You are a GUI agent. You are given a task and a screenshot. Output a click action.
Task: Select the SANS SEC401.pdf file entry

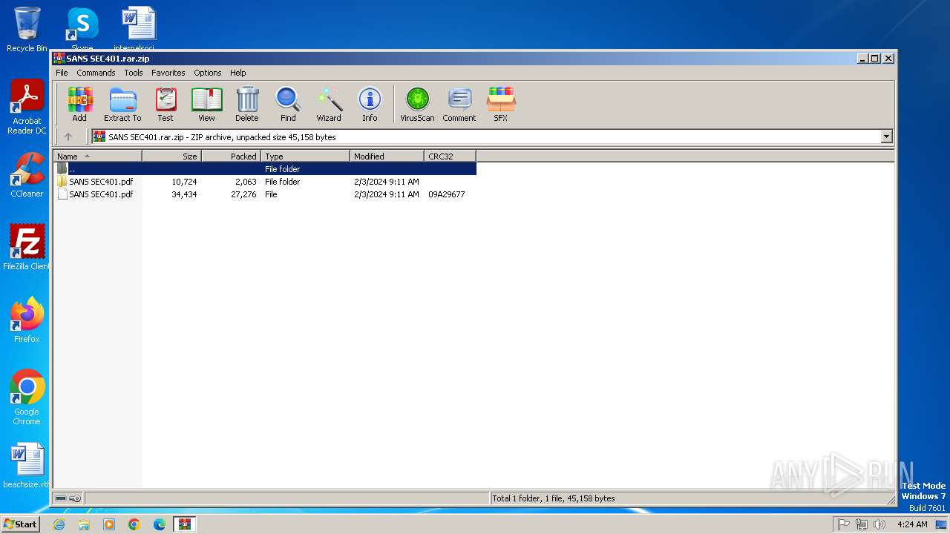pos(264,194)
